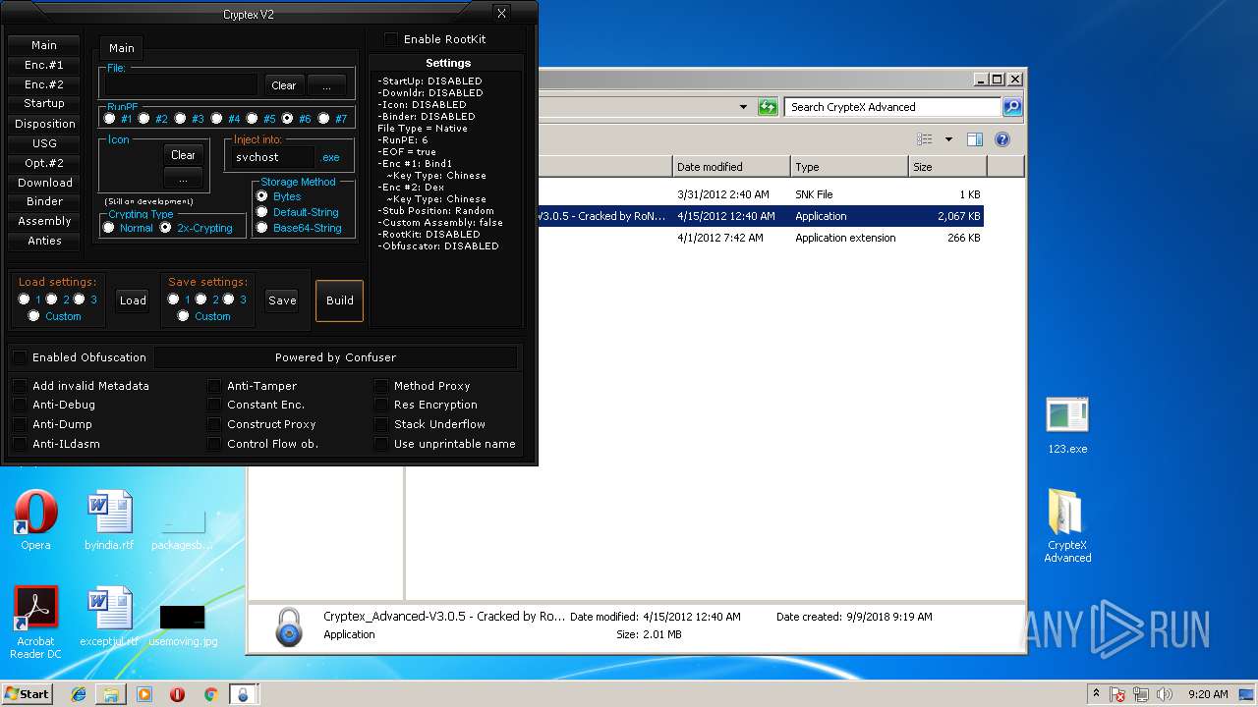Open the Download section
The image size is (1258, 707).
point(44,183)
